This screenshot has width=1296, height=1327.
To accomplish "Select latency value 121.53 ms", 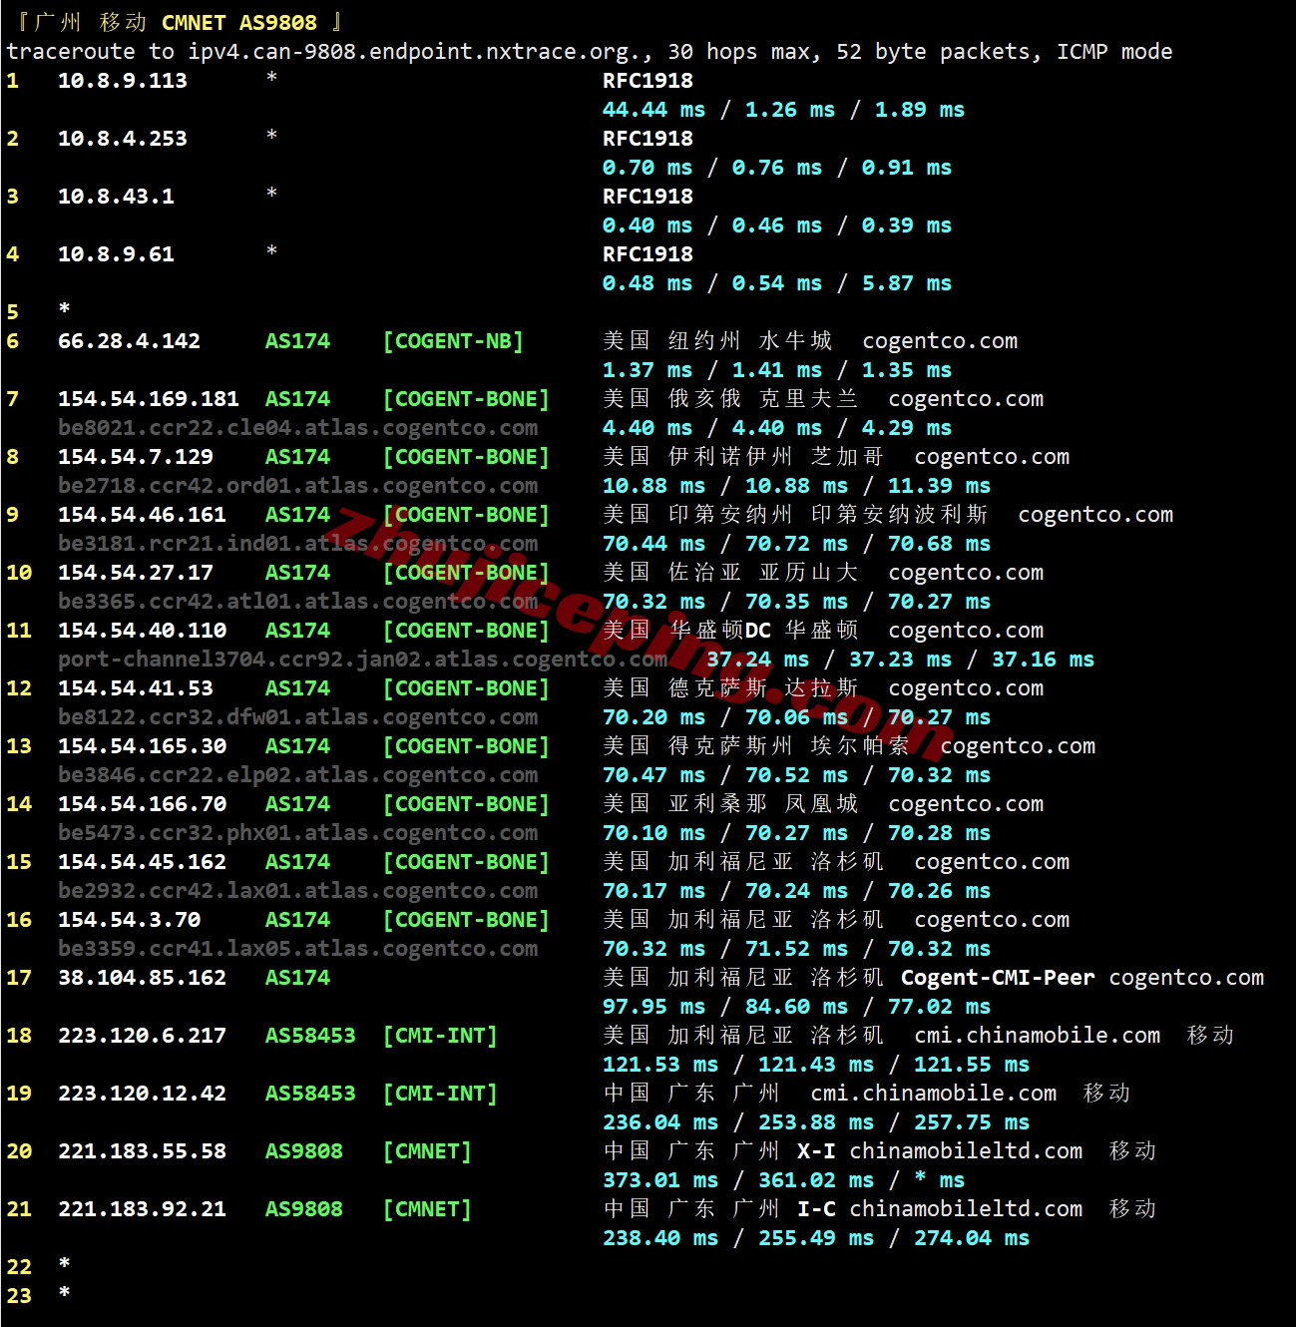I will [660, 1065].
